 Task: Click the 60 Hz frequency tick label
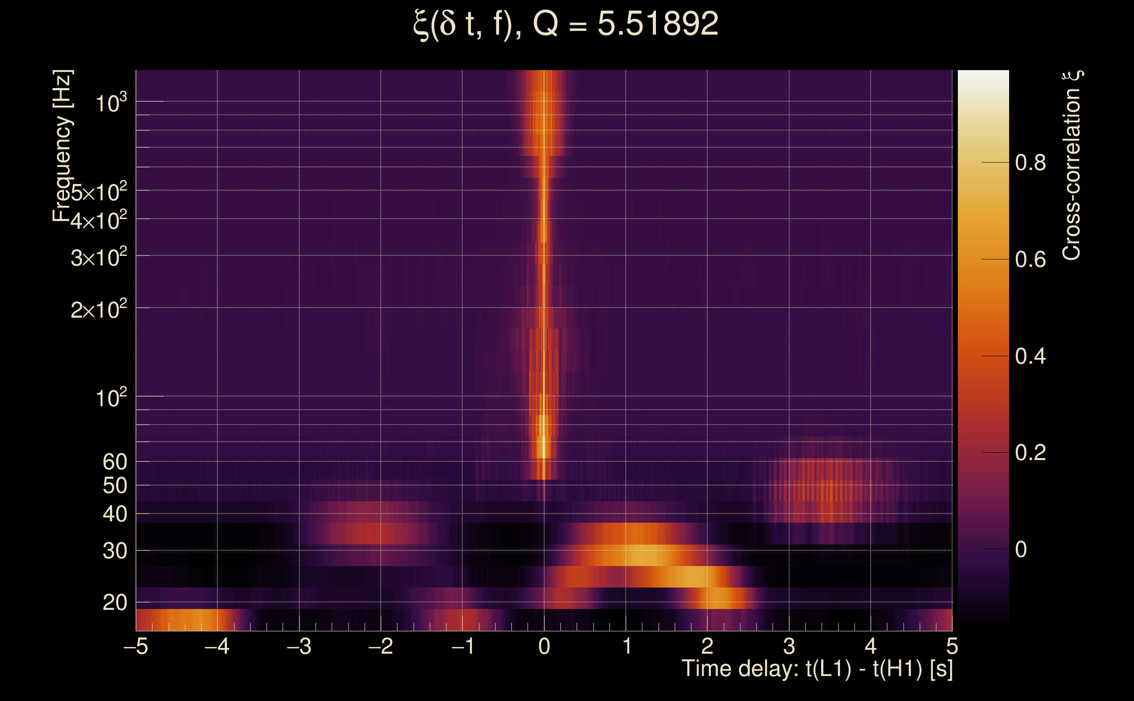pyautogui.click(x=114, y=462)
